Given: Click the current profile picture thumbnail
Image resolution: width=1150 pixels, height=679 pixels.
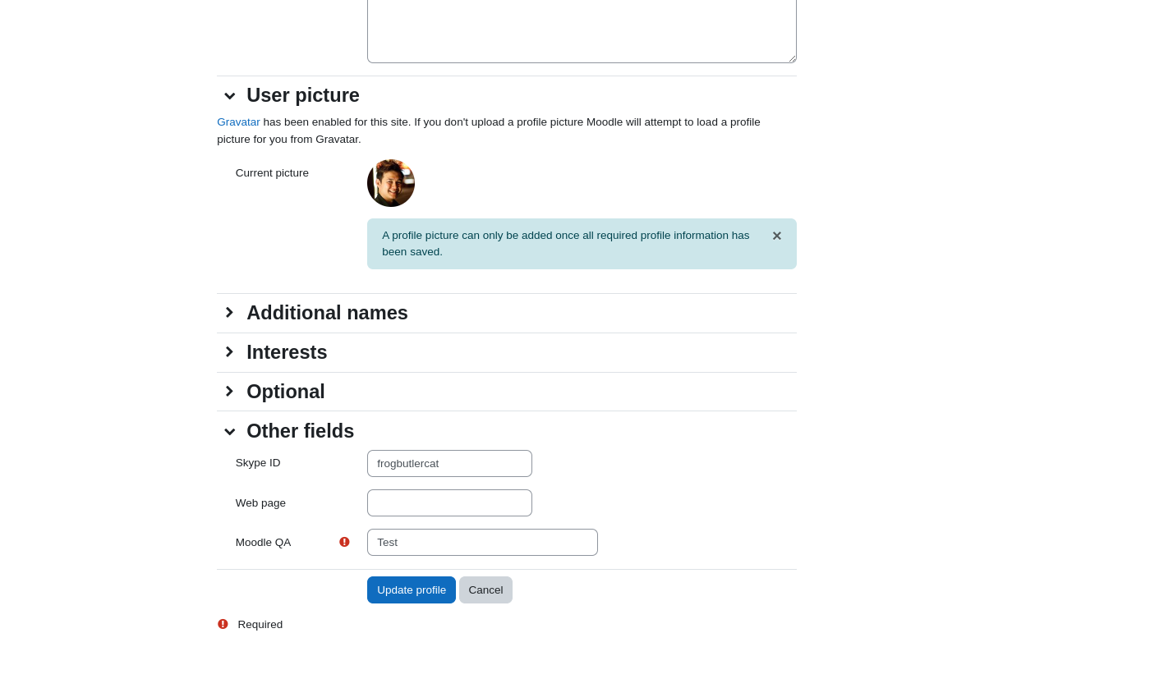Looking at the screenshot, I should 391,183.
